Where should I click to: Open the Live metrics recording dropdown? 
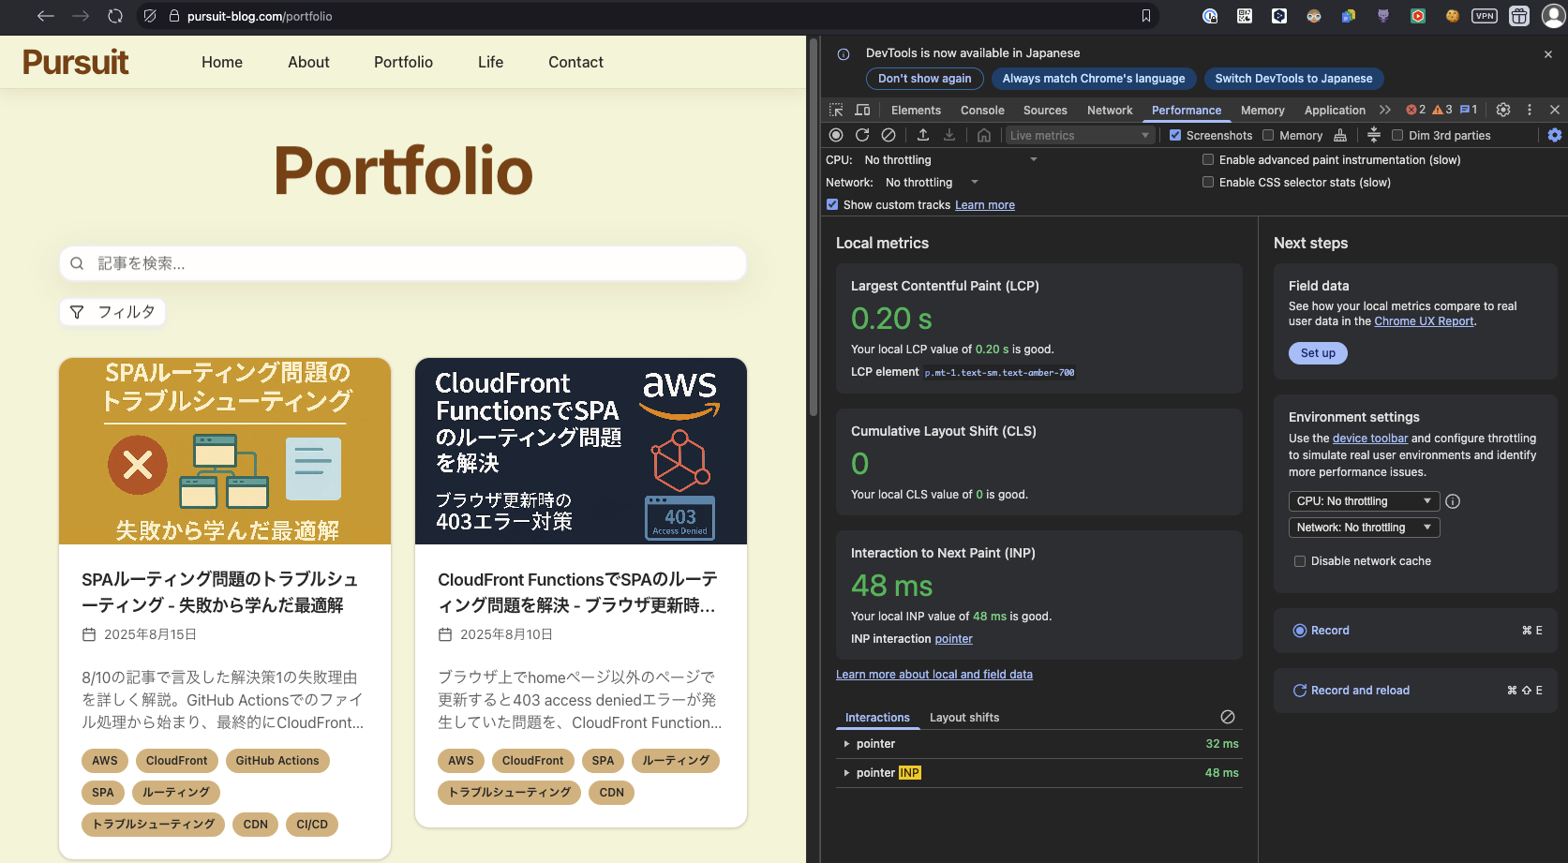1079,135
